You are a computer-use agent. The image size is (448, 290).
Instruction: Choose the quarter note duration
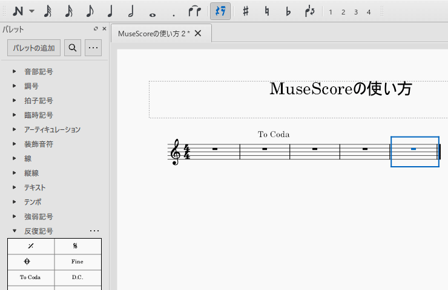(110, 11)
